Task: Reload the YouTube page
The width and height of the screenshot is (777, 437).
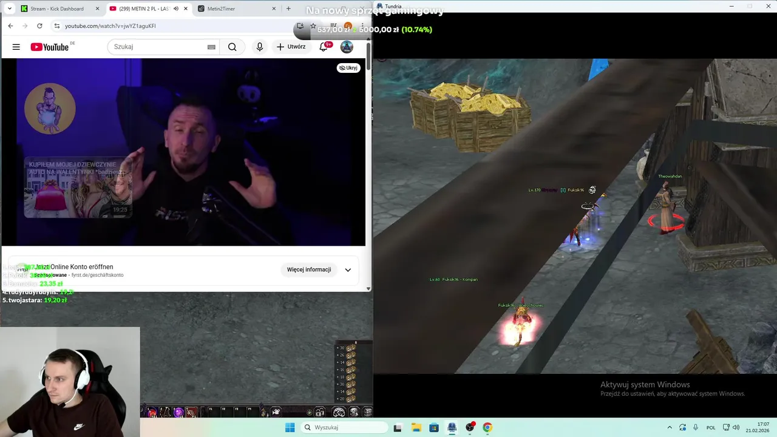Action: pos(39,26)
